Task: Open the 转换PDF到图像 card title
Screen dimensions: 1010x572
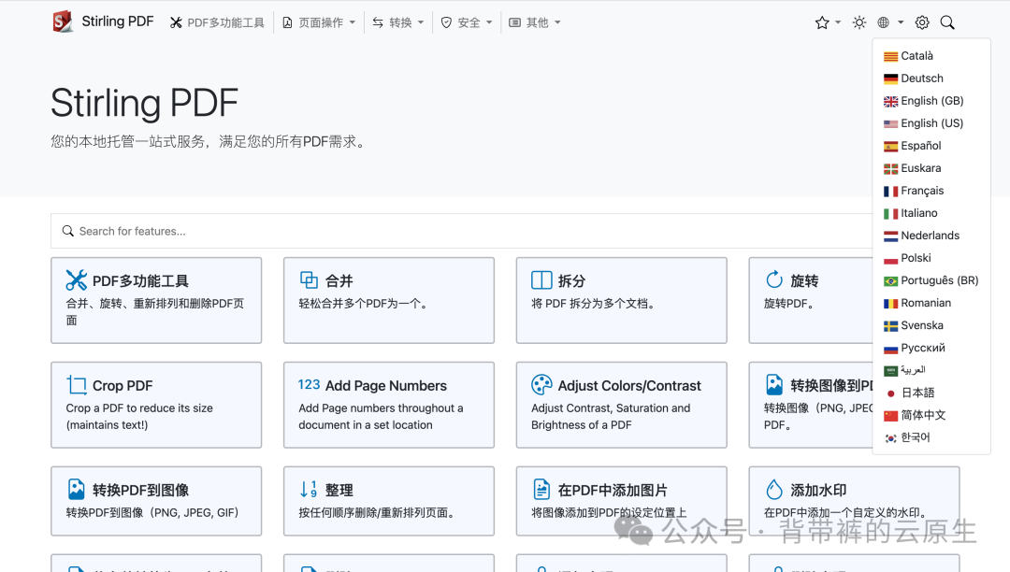Action: point(140,491)
